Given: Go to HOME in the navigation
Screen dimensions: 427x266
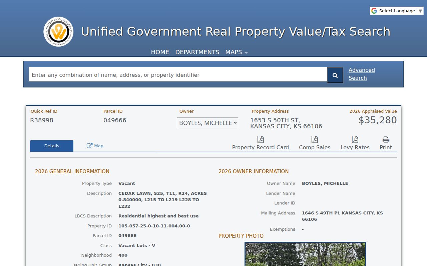Looking at the screenshot, I should pyautogui.click(x=160, y=52).
